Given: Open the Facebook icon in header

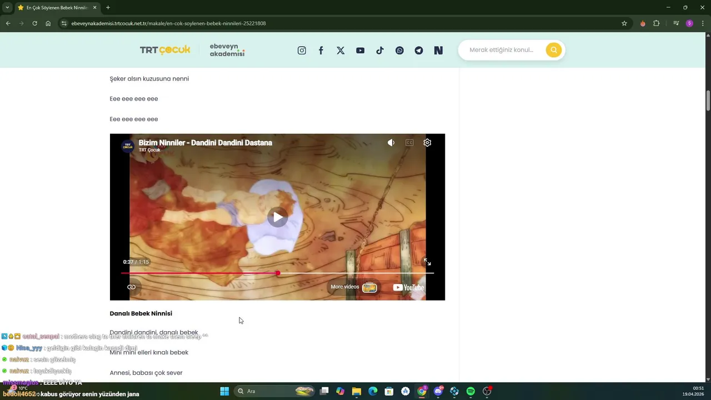Looking at the screenshot, I should coord(321,50).
